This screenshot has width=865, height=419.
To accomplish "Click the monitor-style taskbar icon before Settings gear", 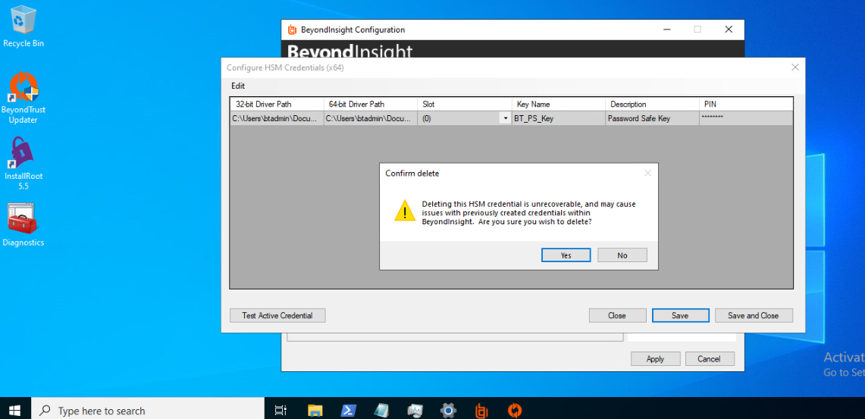I will tap(415, 410).
